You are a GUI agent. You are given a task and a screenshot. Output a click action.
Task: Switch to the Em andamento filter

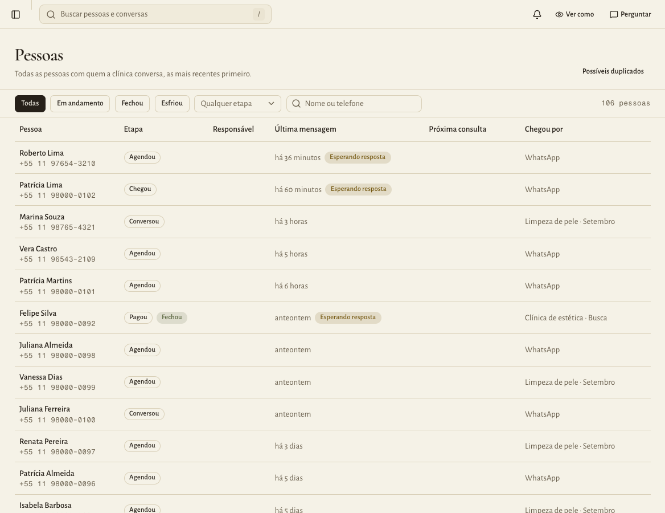(x=80, y=104)
